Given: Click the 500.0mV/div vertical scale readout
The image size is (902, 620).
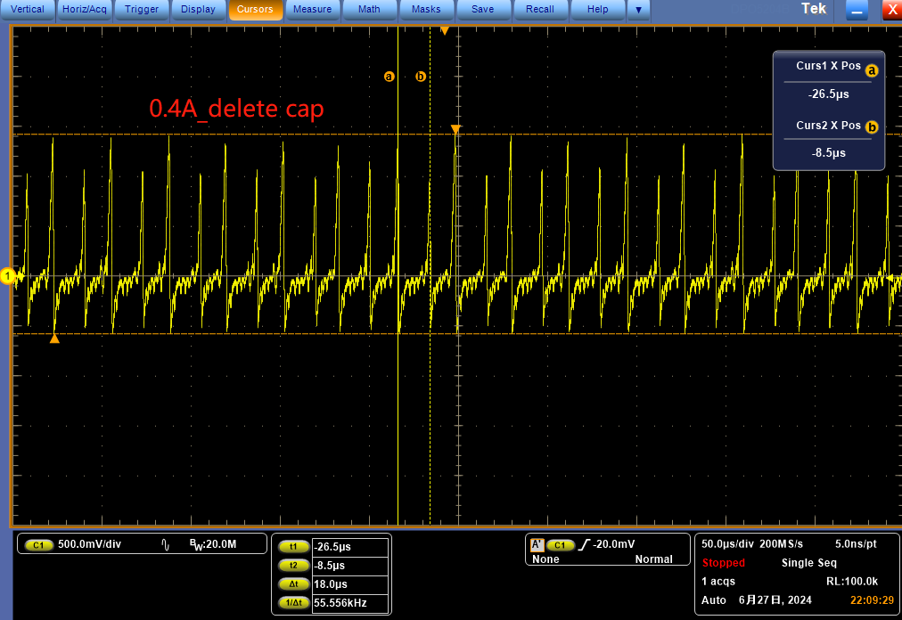Looking at the screenshot, I should point(90,544).
